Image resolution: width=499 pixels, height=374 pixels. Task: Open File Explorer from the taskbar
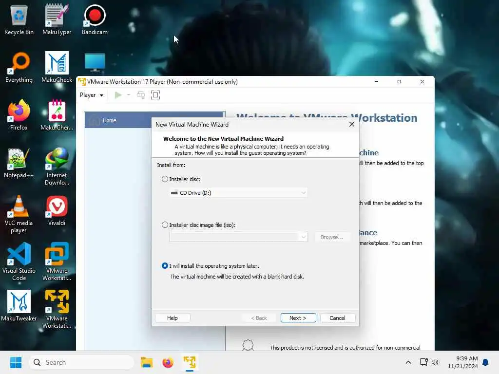pyautogui.click(x=146, y=362)
